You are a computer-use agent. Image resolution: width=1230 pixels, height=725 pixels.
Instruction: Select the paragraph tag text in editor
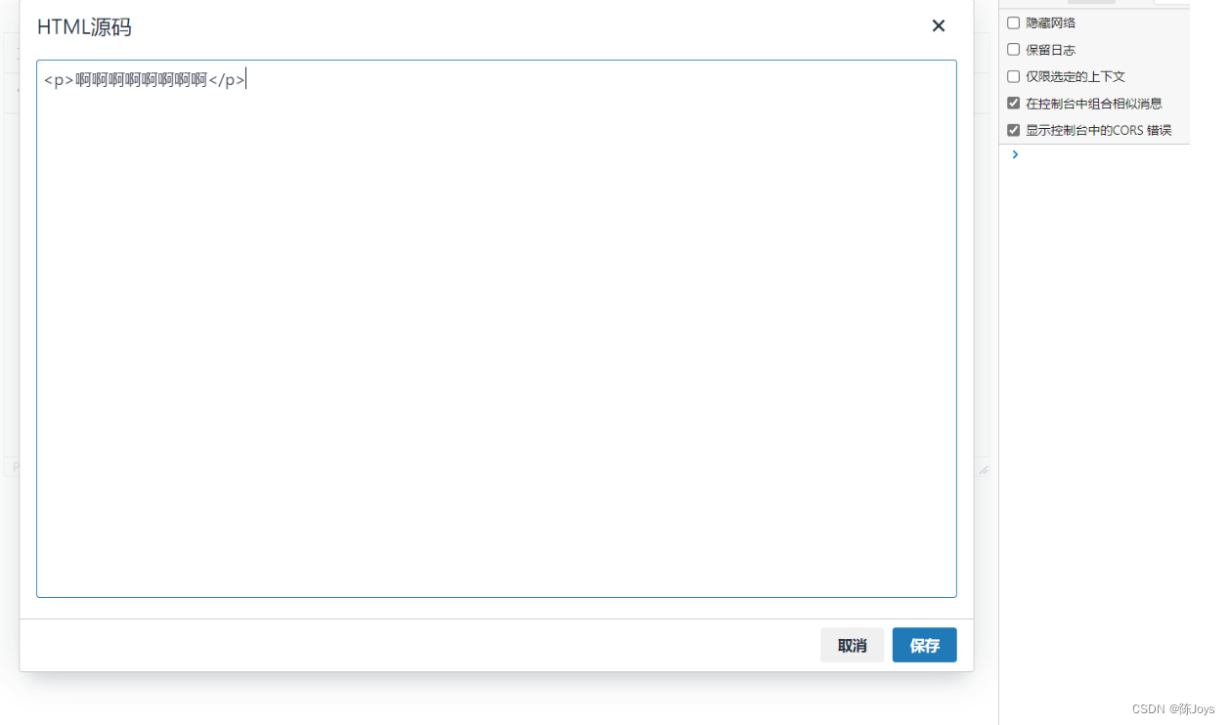[x=145, y=79]
